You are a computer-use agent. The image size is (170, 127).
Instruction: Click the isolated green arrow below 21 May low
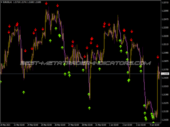24,92
